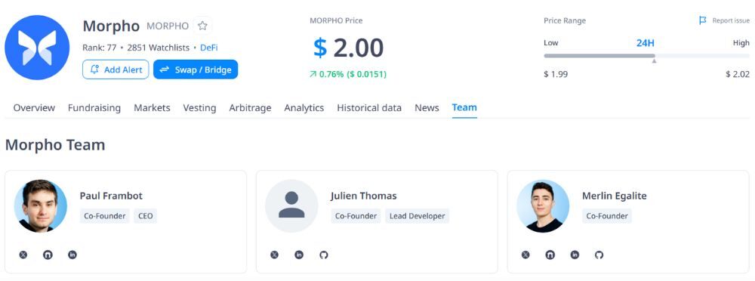Click the bell icon in Add Alert
Viewport: 755px width, 281px height.
coord(94,69)
